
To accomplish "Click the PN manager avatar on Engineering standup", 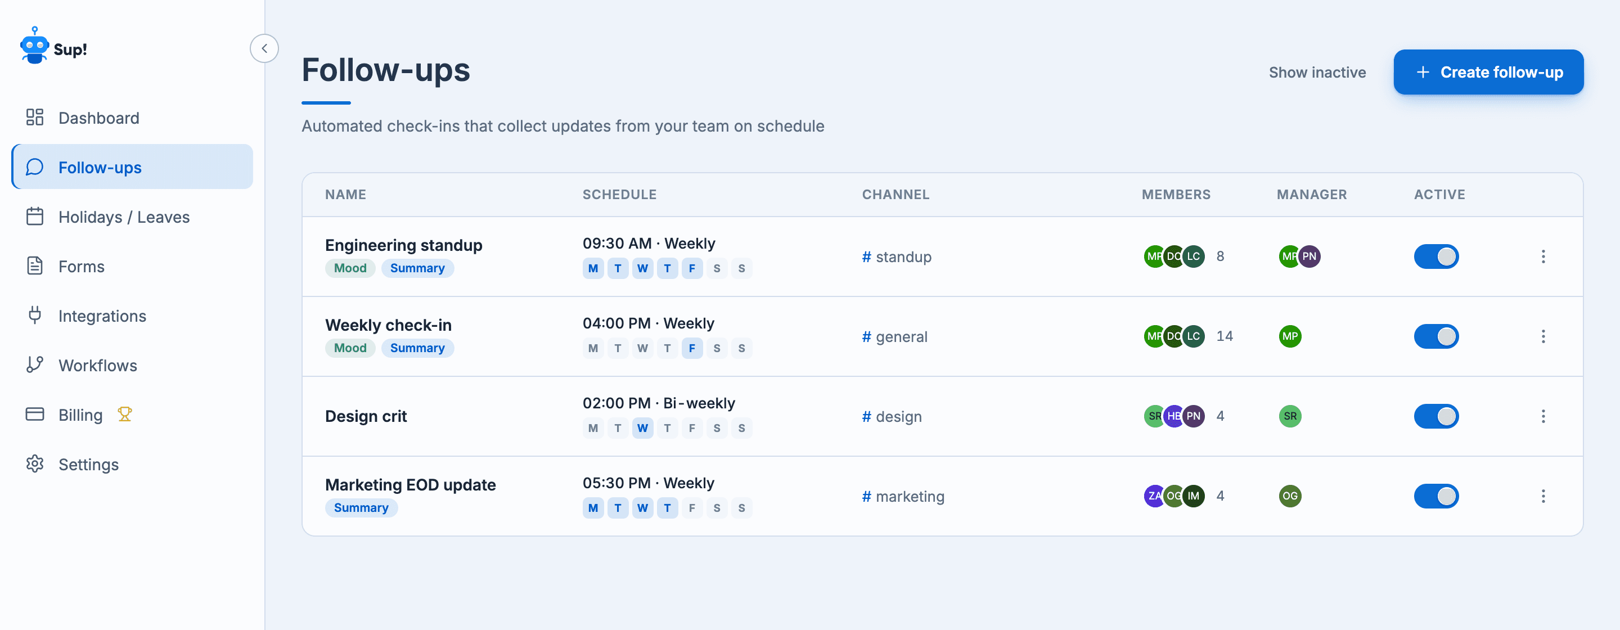I will (x=1309, y=256).
